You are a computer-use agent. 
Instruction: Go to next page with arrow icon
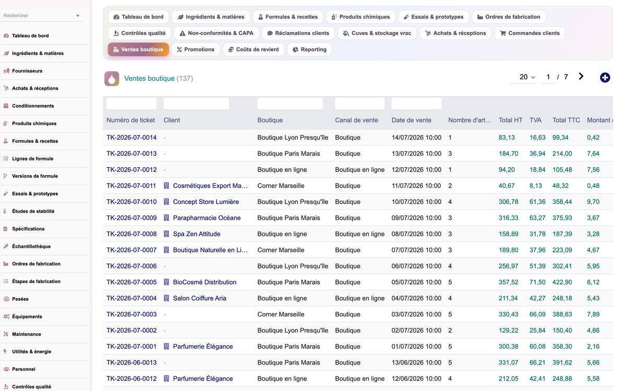581,77
